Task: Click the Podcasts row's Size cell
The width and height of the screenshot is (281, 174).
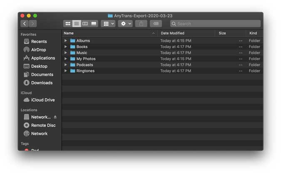Action: pos(241,65)
